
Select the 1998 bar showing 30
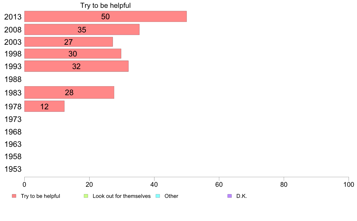[x=73, y=54]
